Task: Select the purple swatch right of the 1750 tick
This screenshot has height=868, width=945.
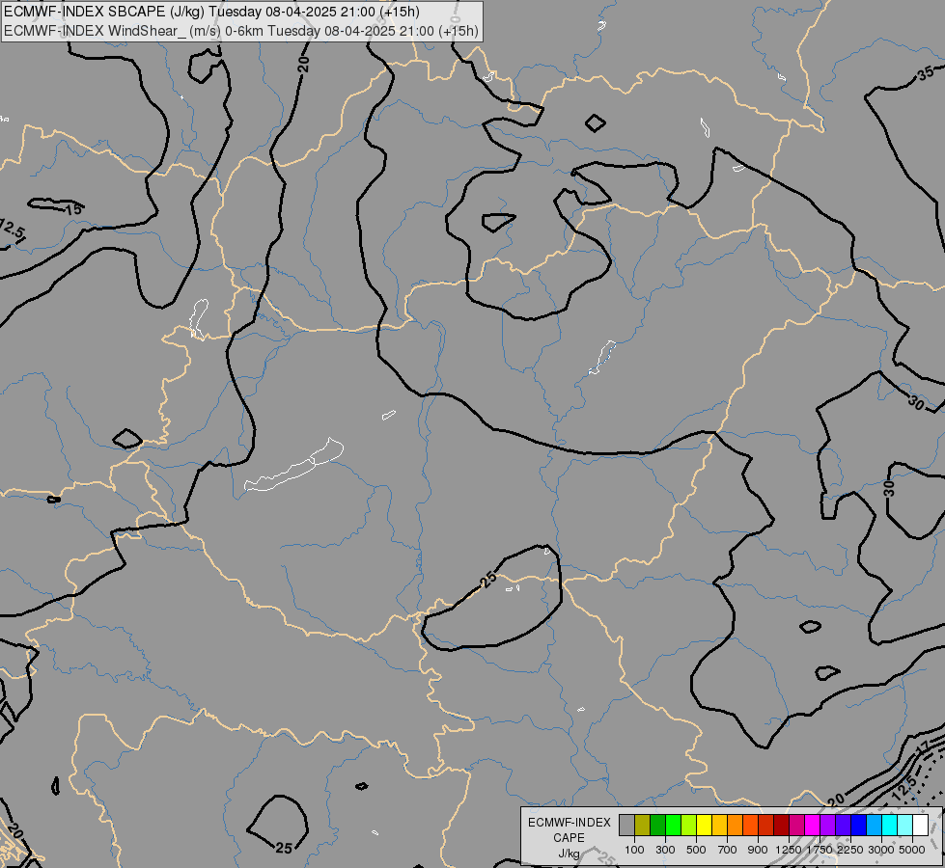Action: point(827,825)
